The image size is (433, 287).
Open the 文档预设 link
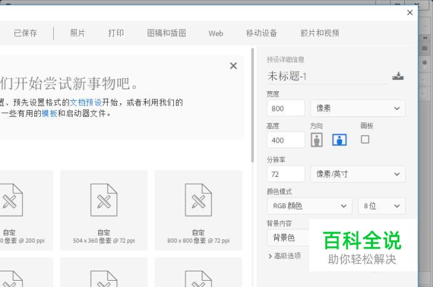86,103
